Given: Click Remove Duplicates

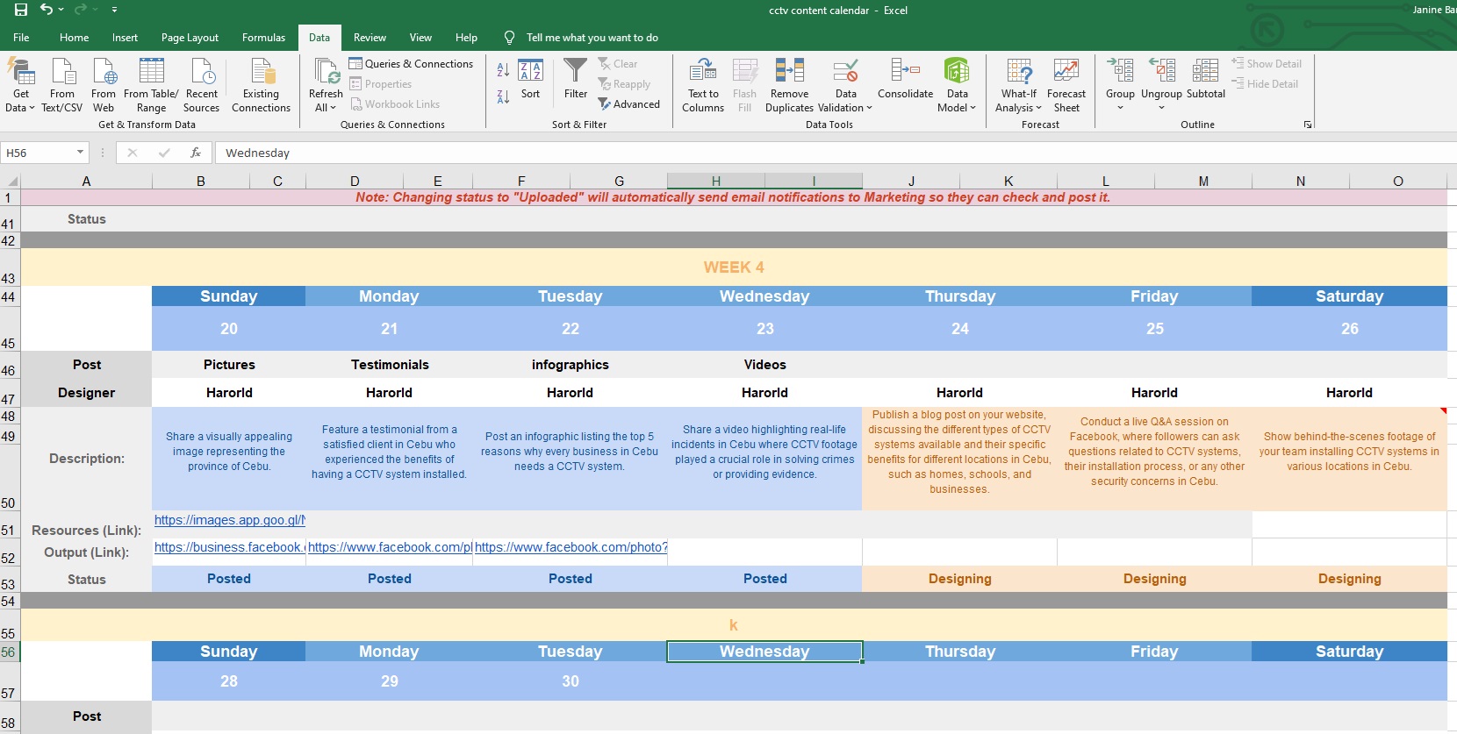Looking at the screenshot, I should tap(789, 85).
